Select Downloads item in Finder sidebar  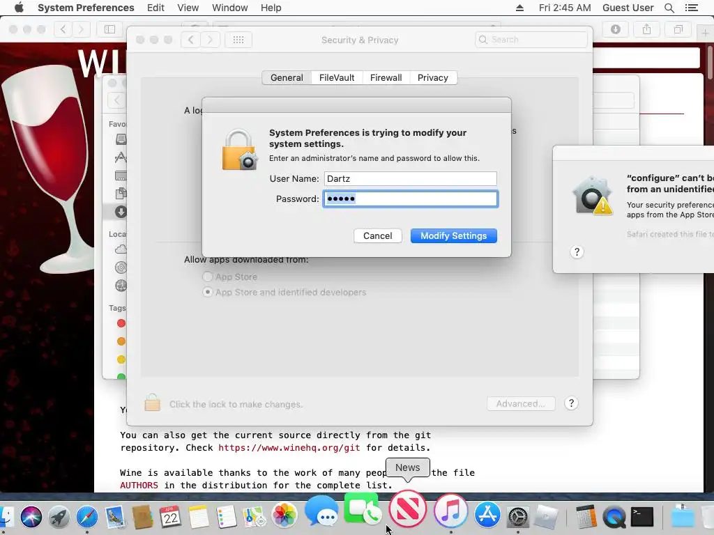click(120, 212)
